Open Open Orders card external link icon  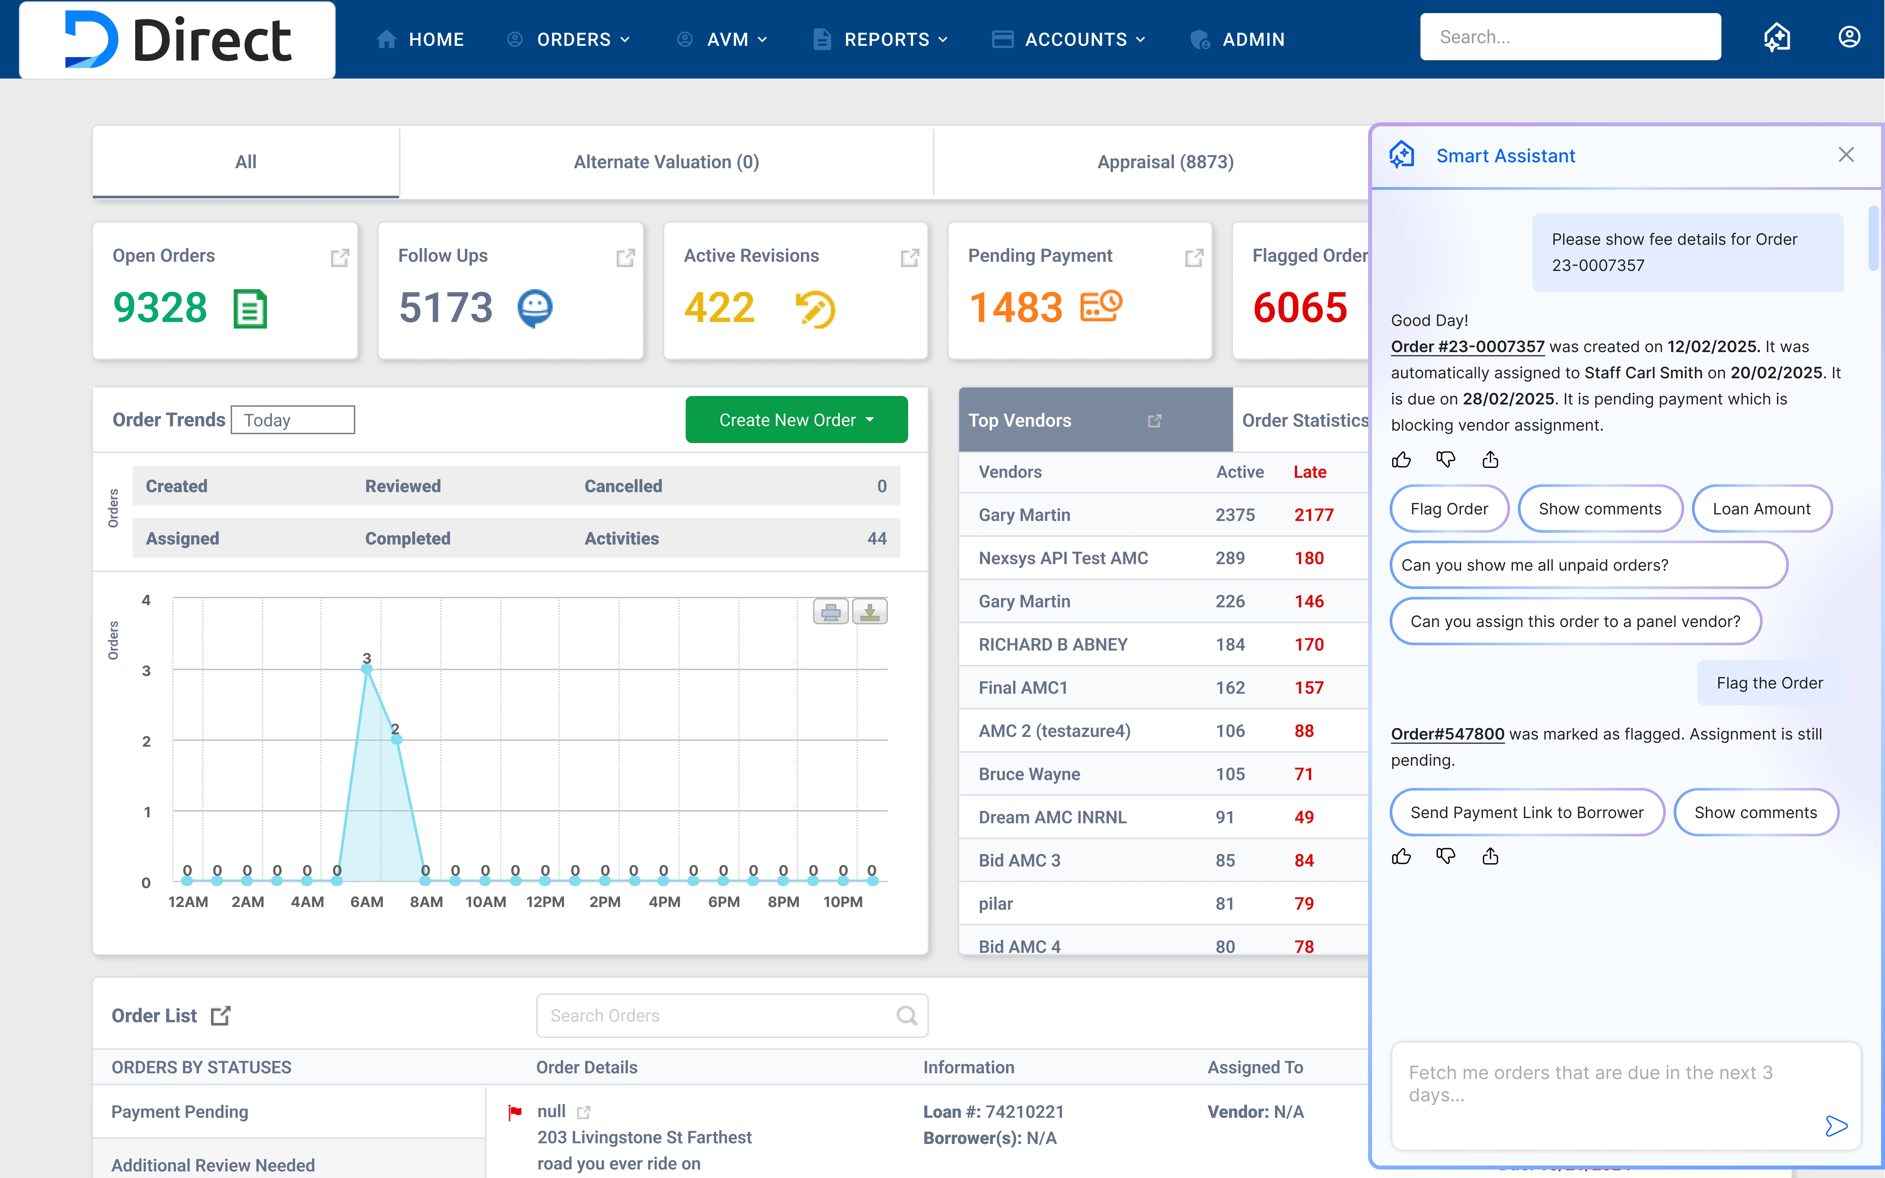tap(340, 258)
